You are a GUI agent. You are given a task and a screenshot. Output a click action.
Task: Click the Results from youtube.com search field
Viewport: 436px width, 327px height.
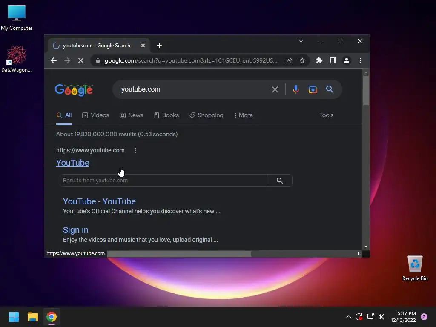point(163,181)
